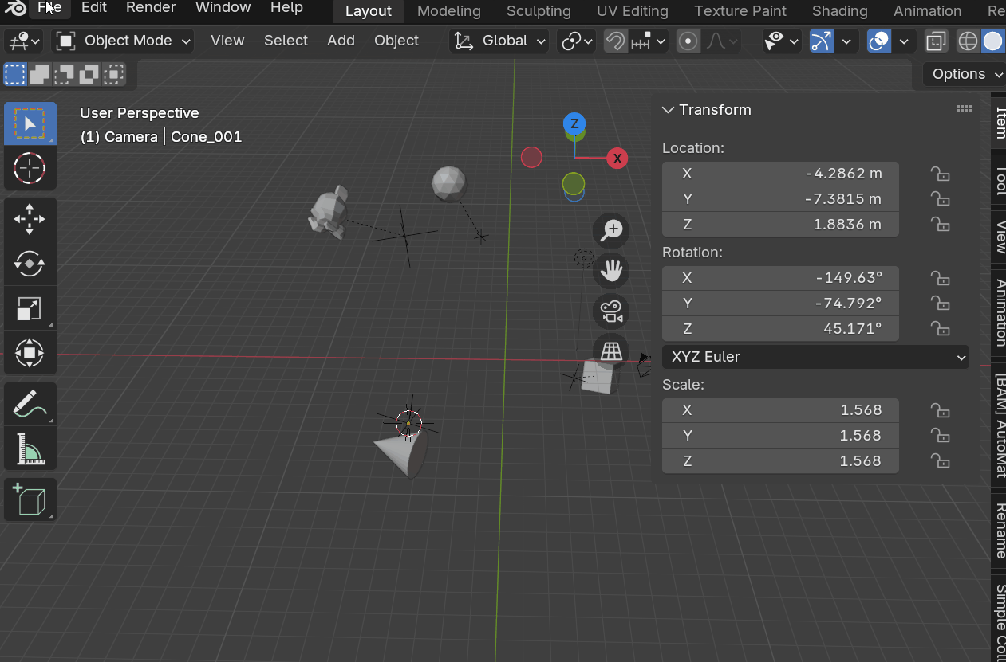This screenshot has height=662, width=1006.
Task: Select the Scale tool
Action: pyautogui.click(x=30, y=308)
